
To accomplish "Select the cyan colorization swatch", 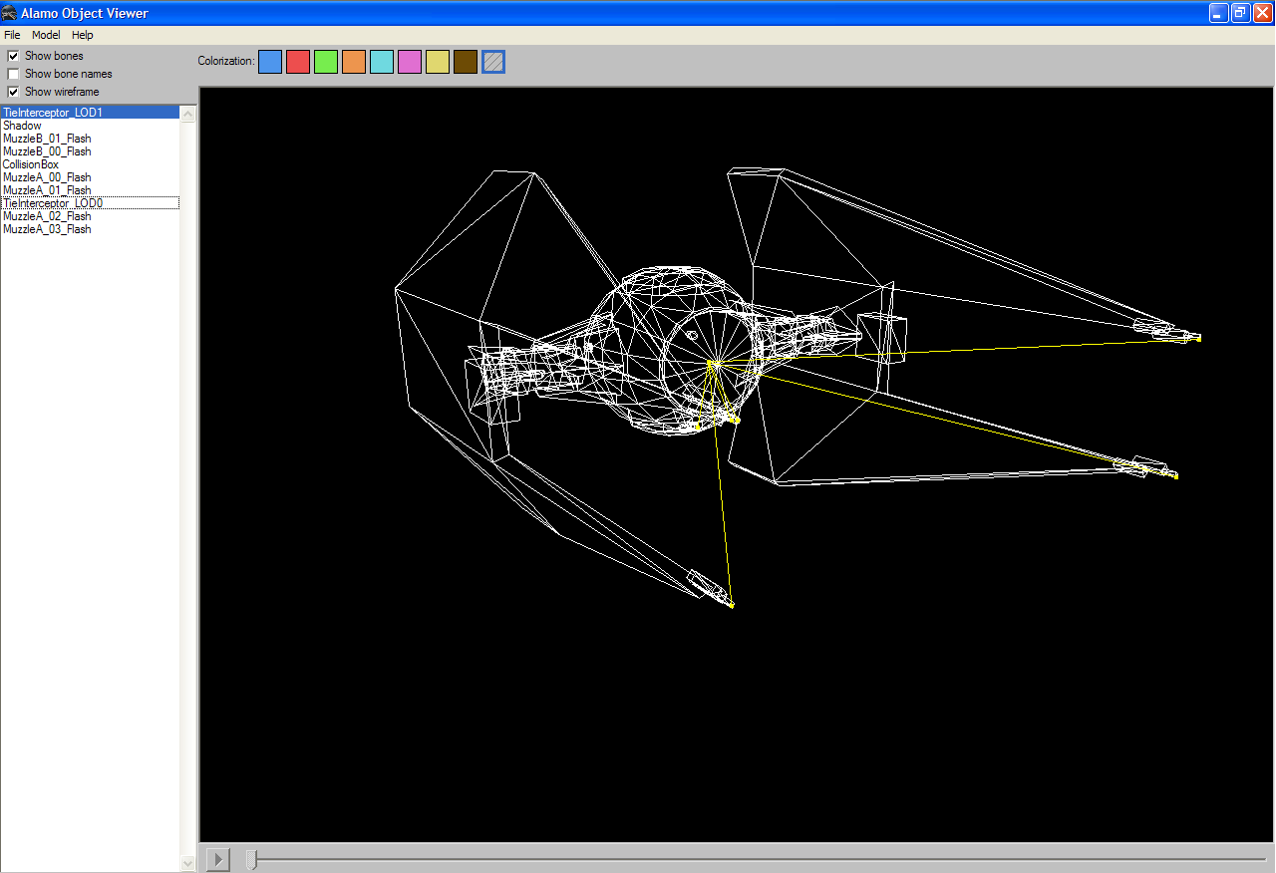I will pyautogui.click(x=381, y=62).
